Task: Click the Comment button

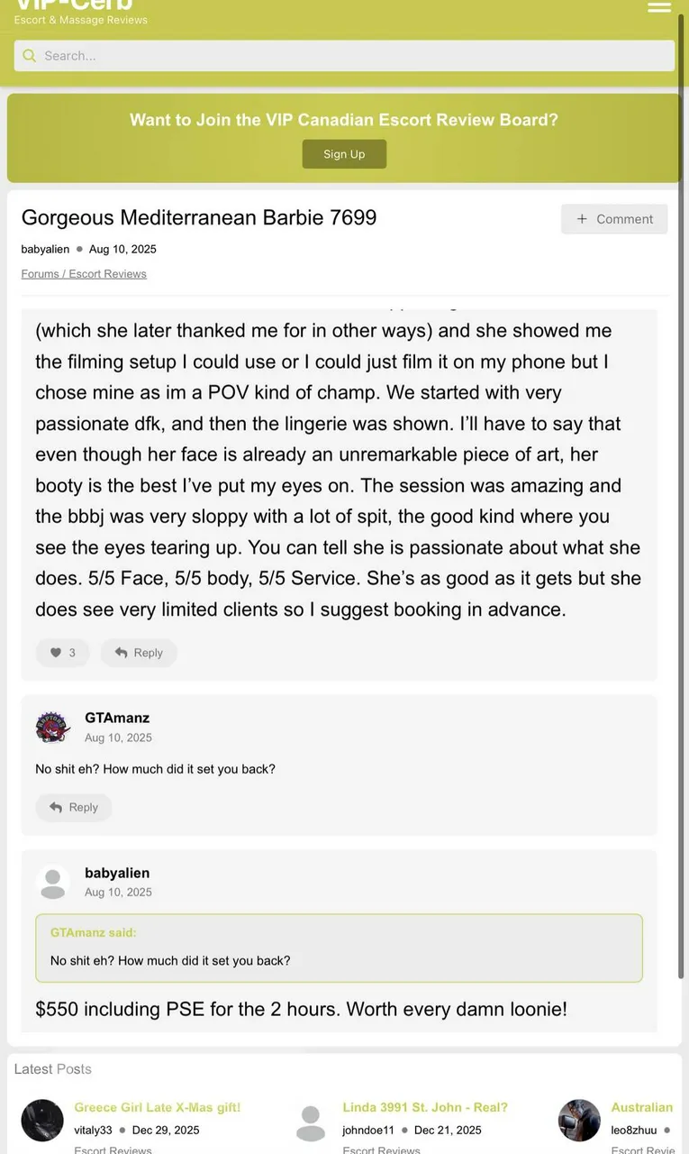Action: click(x=614, y=219)
